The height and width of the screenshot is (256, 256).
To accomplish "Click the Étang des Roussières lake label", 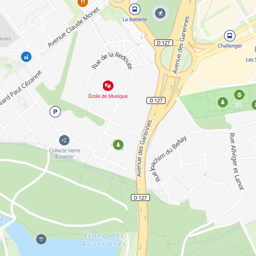I will pos(103,239).
